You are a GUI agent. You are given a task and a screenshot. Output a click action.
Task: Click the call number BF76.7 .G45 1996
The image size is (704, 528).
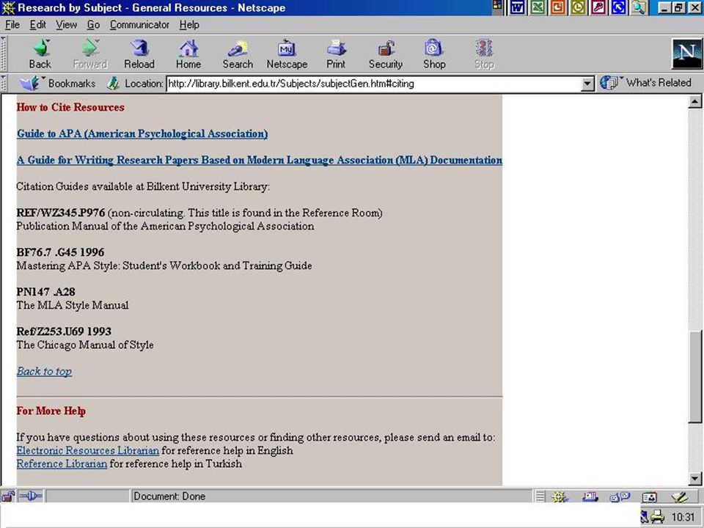click(x=60, y=252)
